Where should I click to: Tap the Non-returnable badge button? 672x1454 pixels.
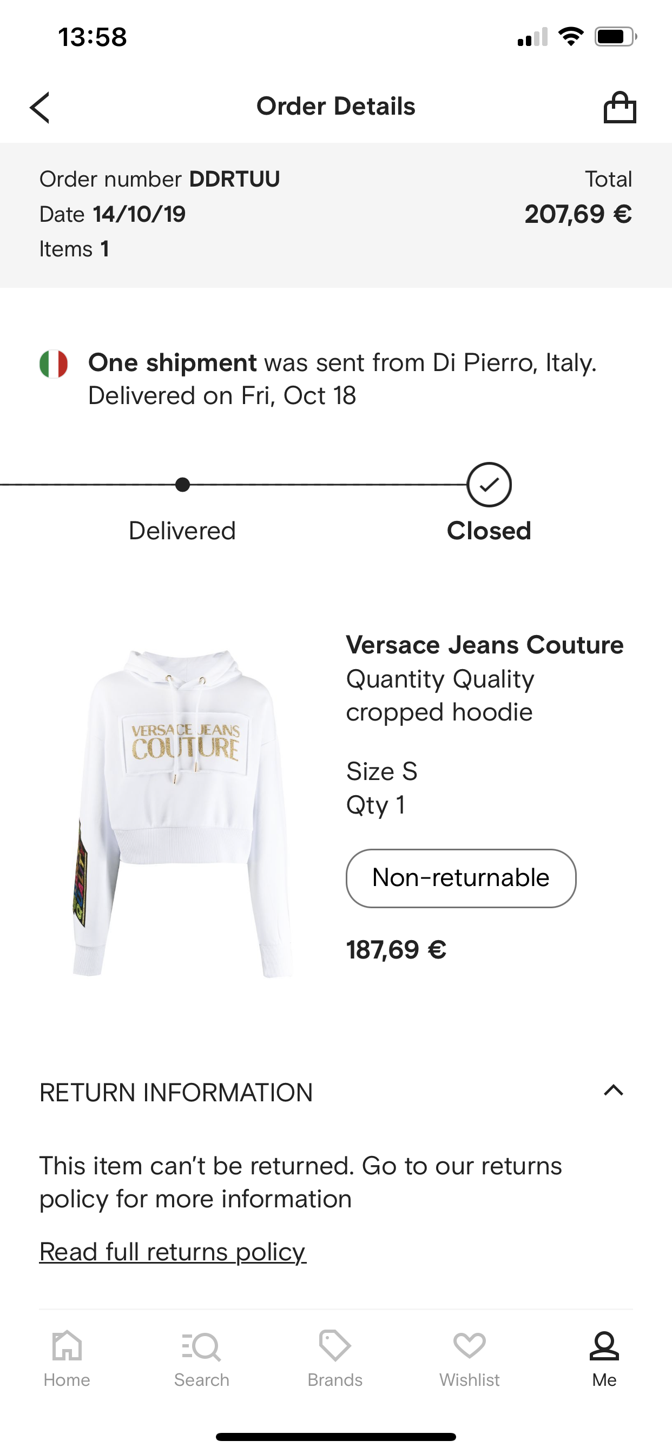pos(461,878)
